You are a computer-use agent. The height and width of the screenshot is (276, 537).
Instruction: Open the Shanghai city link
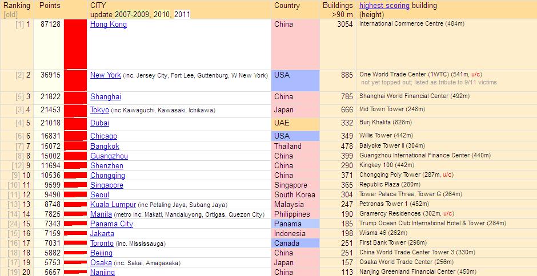click(x=106, y=97)
